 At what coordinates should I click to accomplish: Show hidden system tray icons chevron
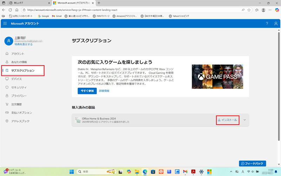231,172
